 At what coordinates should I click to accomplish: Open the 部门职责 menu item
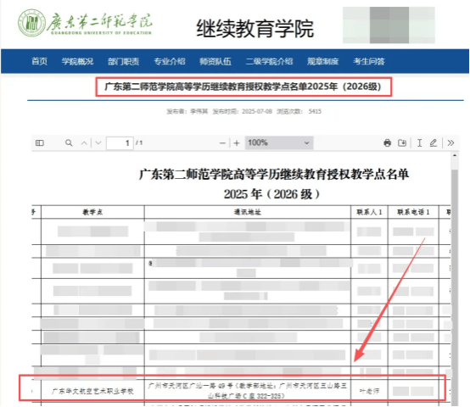(124, 61)
